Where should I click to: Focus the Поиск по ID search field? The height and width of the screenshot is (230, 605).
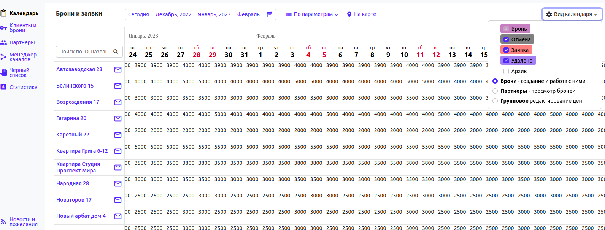(83, 52)
